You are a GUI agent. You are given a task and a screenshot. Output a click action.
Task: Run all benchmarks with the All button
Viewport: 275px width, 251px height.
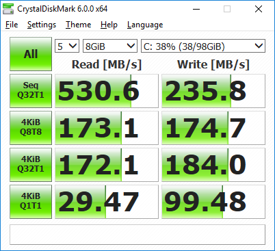31,54
